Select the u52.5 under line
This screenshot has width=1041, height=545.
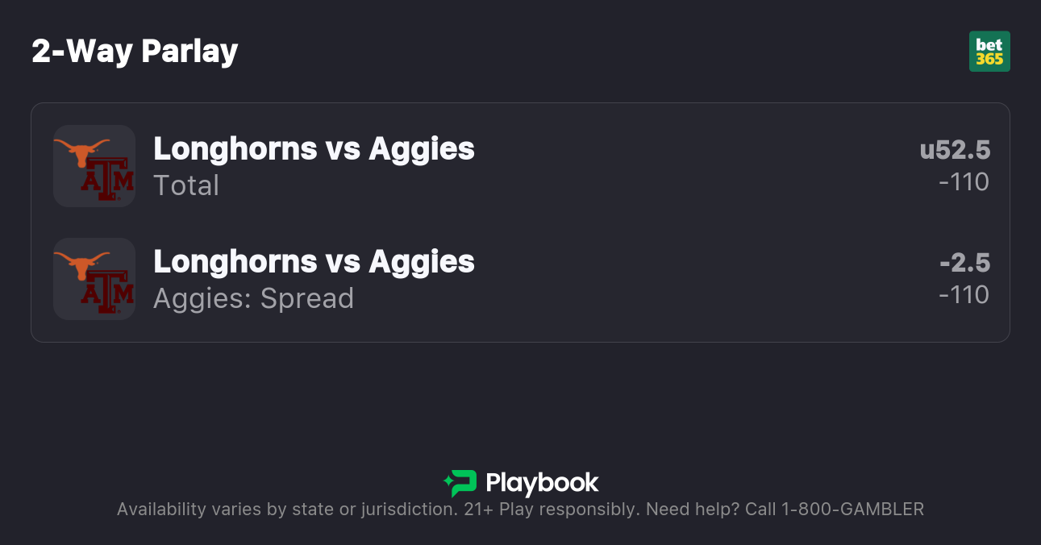pos(955,150)
